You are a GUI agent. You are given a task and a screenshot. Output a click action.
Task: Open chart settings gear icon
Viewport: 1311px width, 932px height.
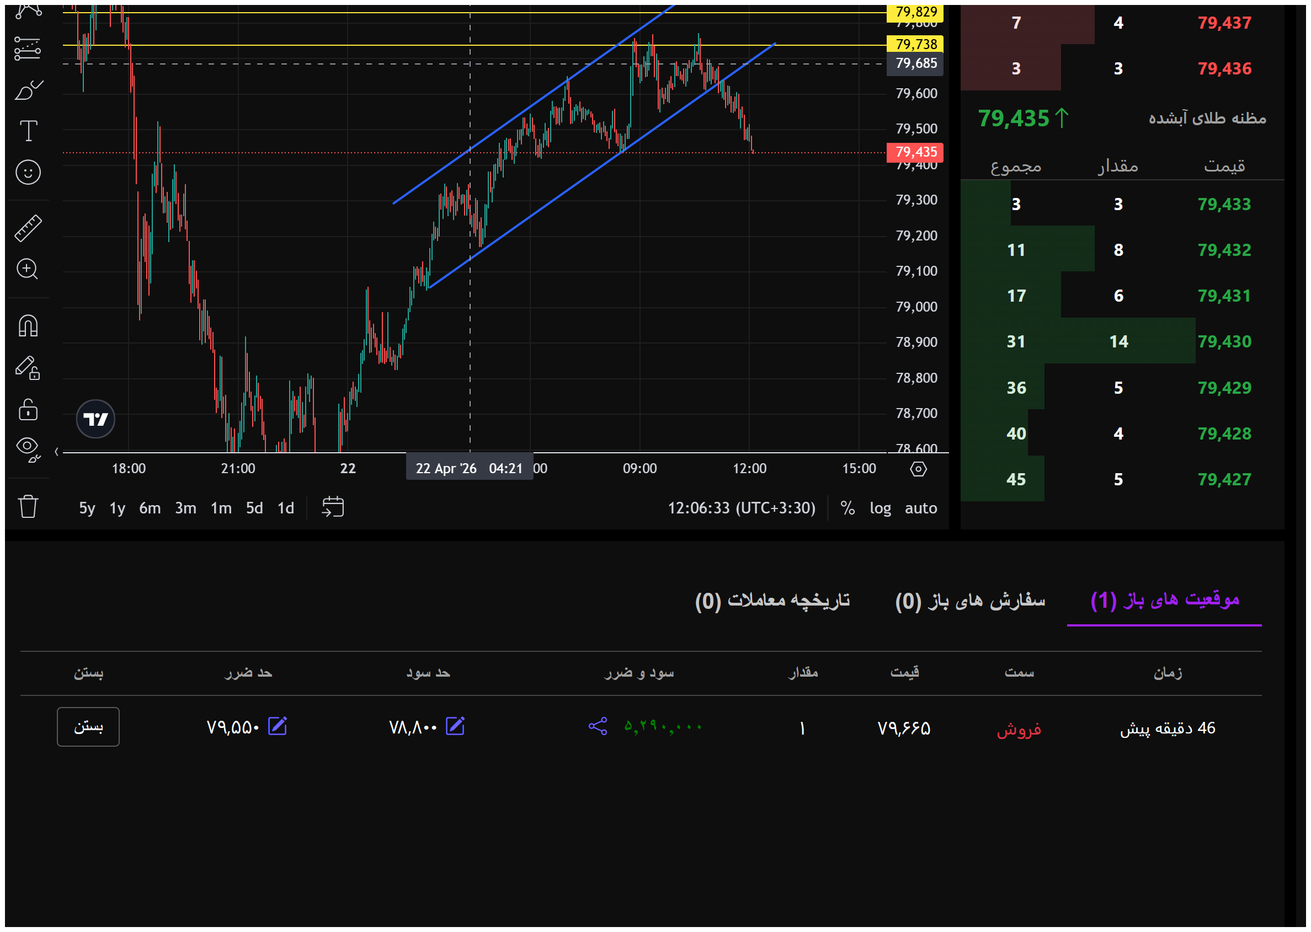(919, 469)
